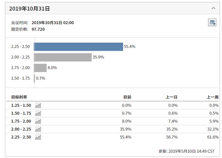
Task: Click the blue 55.4% probability bar
Action: 78,47
